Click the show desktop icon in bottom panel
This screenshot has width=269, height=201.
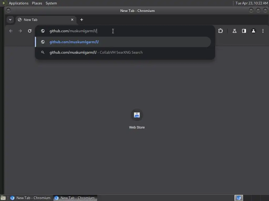click(x=3, y=198)
